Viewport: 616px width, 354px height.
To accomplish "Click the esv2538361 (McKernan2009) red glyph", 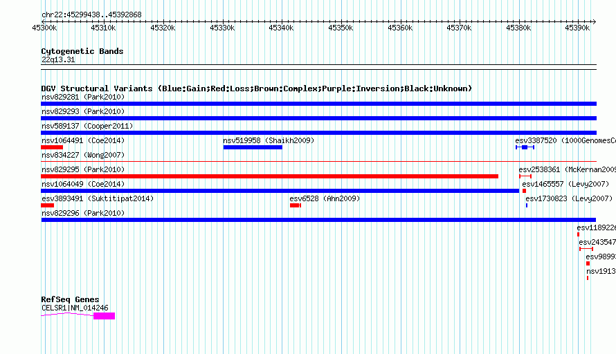I will click(x=525, y=176).
